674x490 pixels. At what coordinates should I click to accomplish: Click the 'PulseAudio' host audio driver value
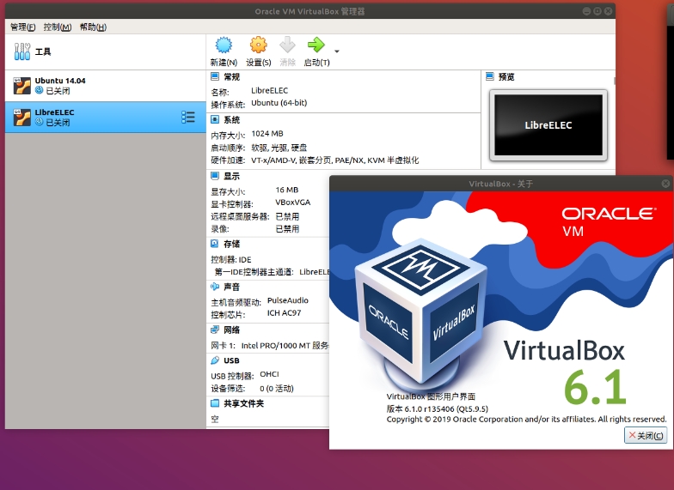(x=287, y=300)
